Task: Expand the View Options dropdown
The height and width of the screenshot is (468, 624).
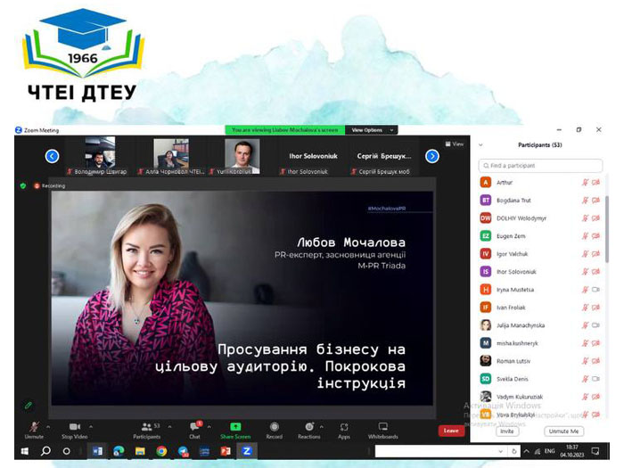Action: coord(372,130)
